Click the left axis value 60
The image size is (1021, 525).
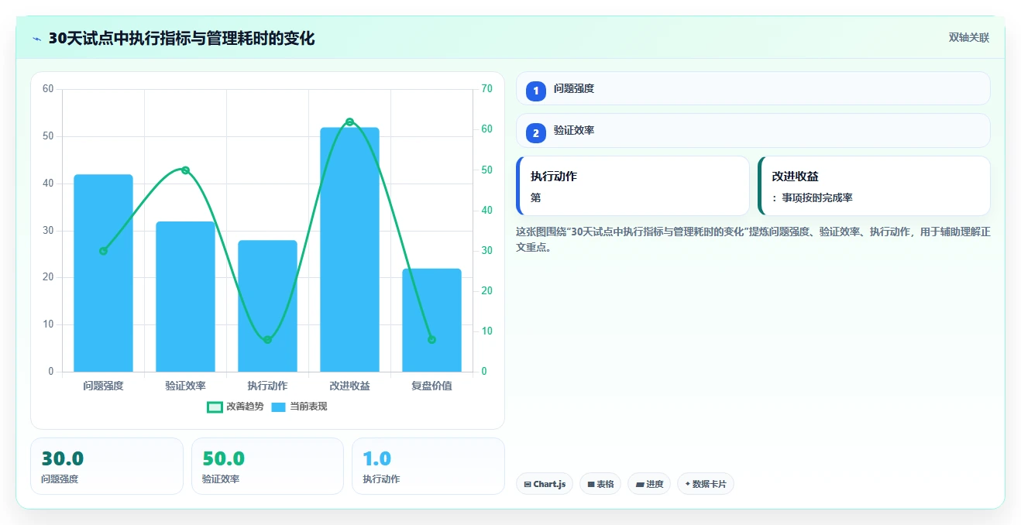pyautogui.click(x=48, y=89)
